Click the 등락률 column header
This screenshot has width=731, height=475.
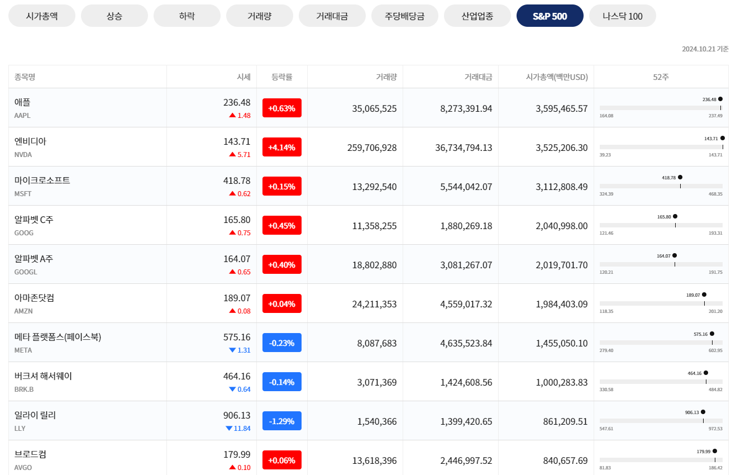pyautogui.click(x=281, y=77)
